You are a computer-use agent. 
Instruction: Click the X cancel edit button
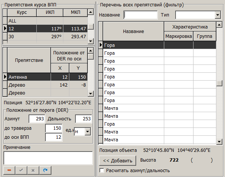33,170
